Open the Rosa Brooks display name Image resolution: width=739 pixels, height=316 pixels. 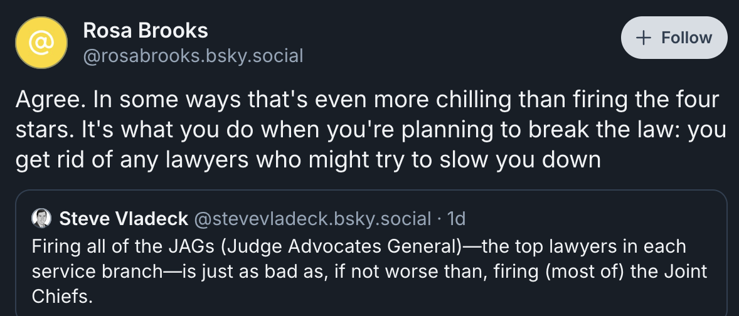(x=146, y=30)
